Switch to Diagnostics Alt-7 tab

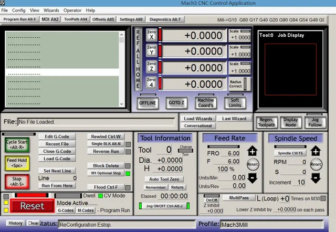(165, 19)
